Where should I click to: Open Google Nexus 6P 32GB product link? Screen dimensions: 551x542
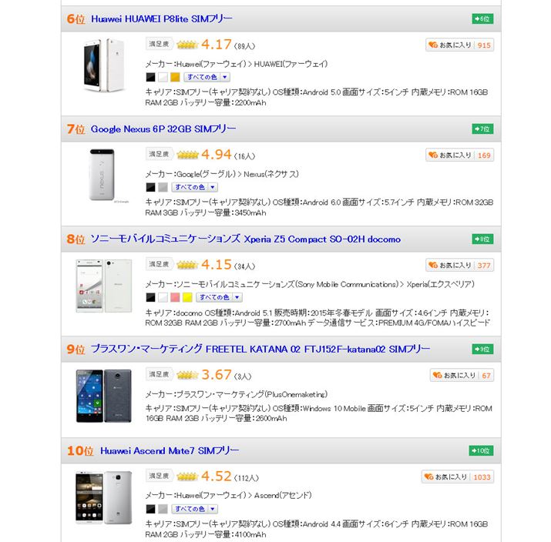163,129
